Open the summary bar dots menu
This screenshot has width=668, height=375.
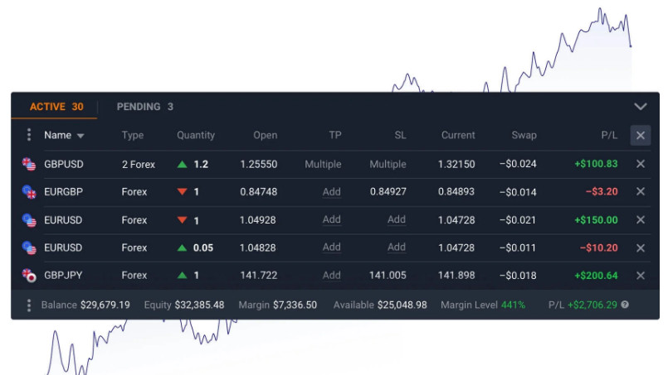point(29,305)
